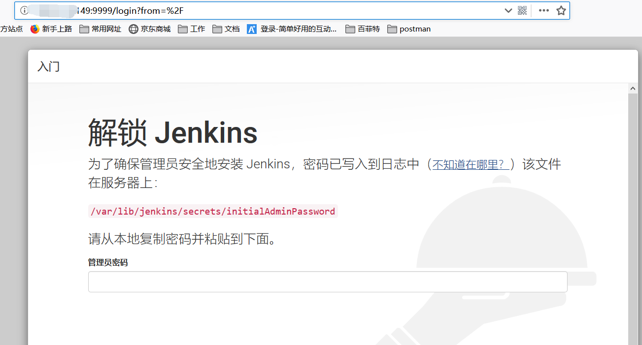Open the 京东商城 bookmark
Viewport: 642px width, 345px height.
[150, 29]
